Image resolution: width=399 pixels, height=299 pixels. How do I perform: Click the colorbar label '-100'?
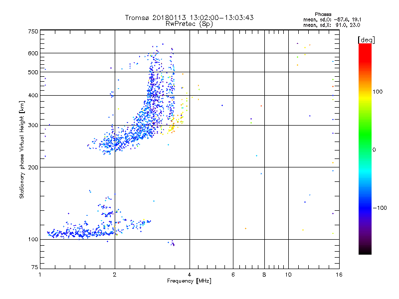(x=380, y=208)
